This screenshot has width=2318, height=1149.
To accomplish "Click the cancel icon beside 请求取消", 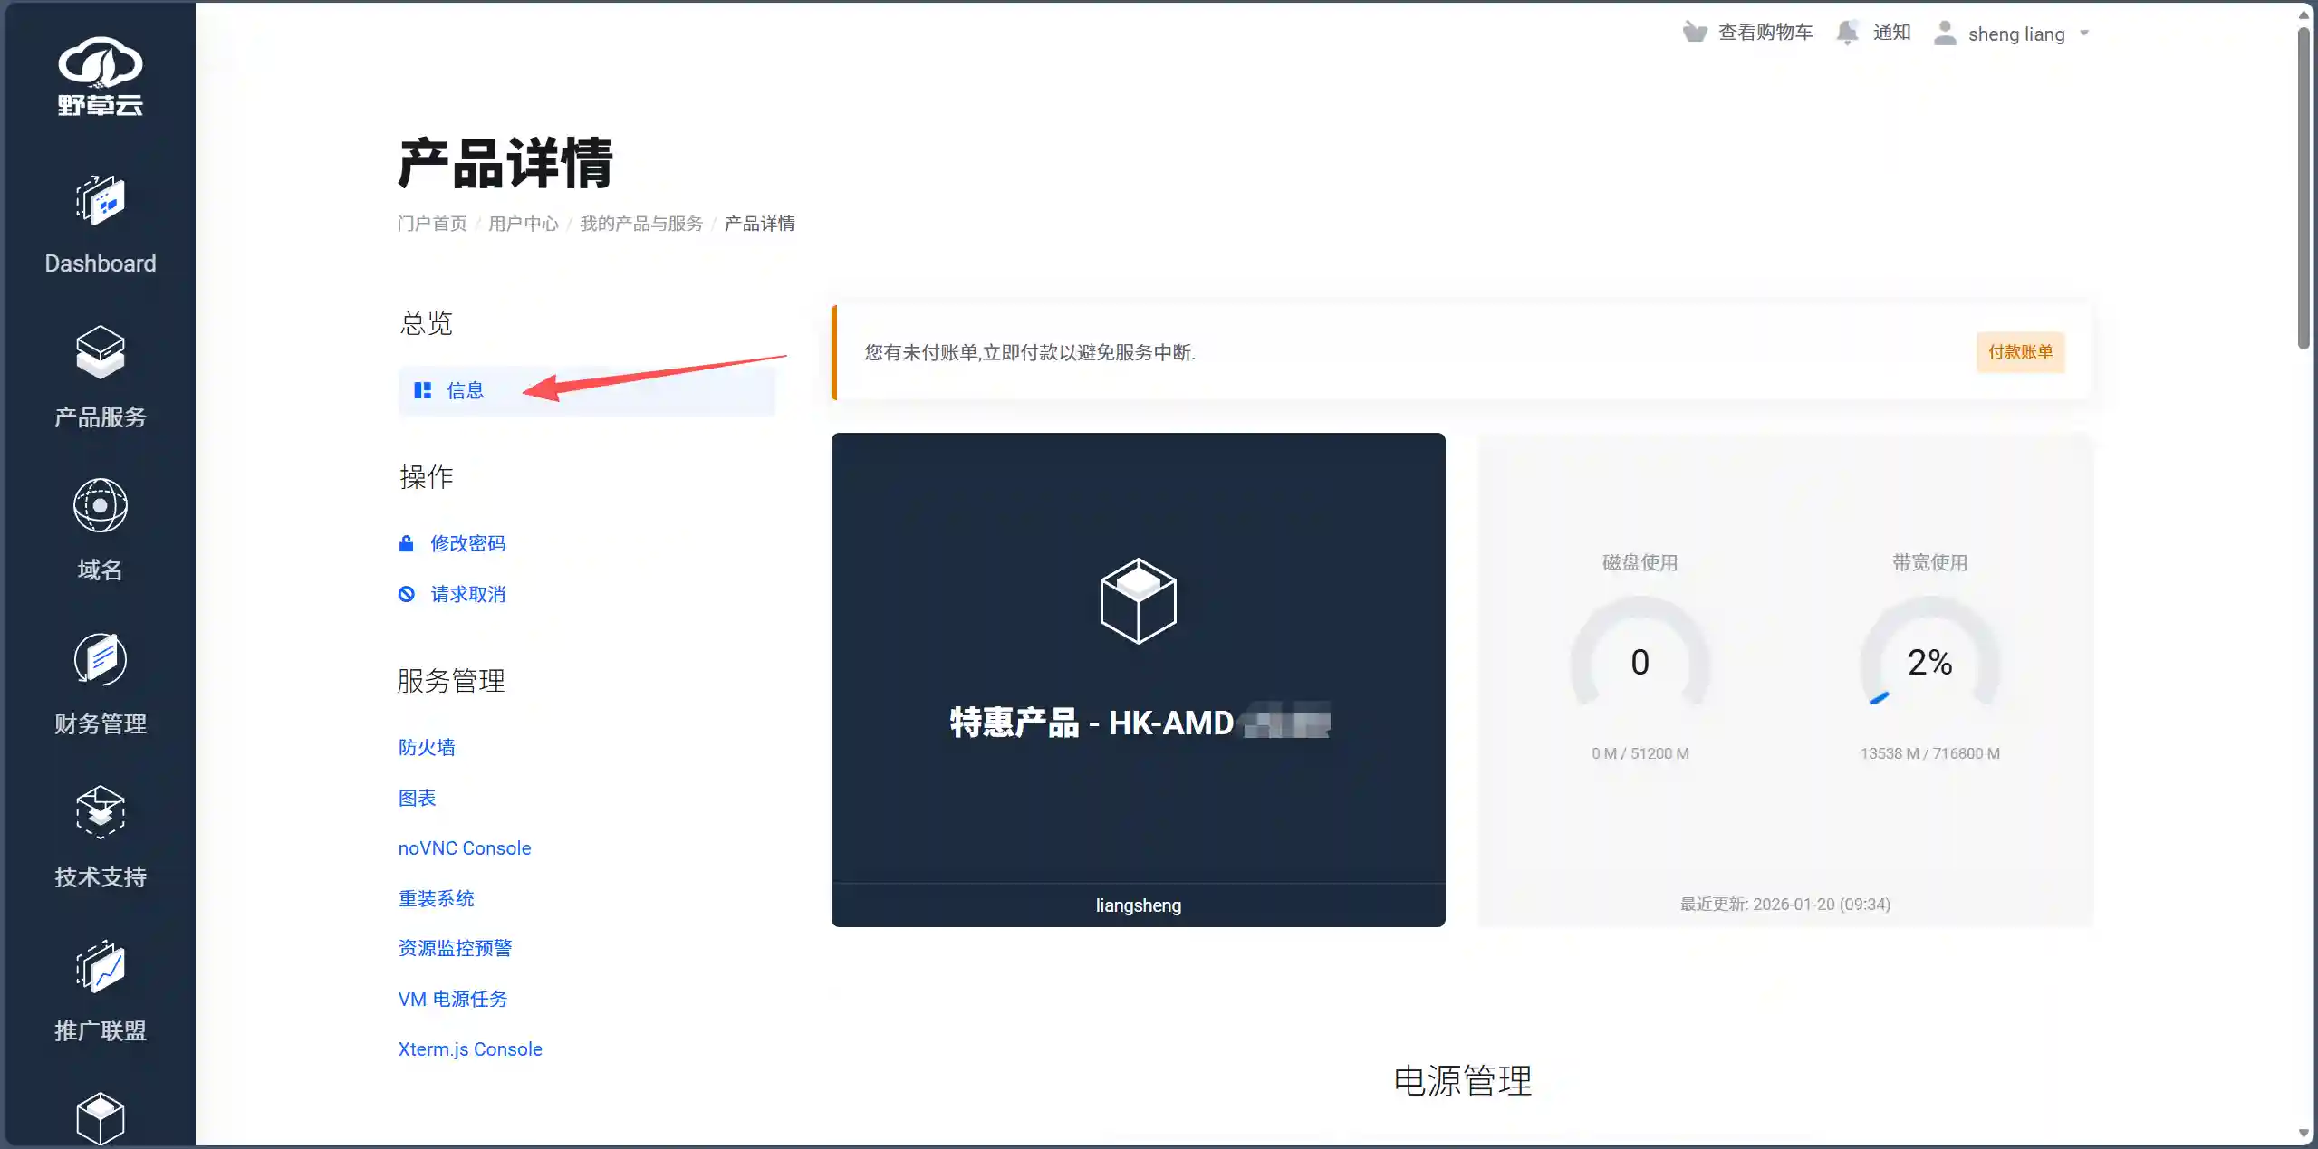I will (407, 594).
